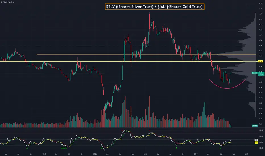Select the pink curved arc drawing
The width and height of the screenshot is (265, 156).
pos(227,88)
